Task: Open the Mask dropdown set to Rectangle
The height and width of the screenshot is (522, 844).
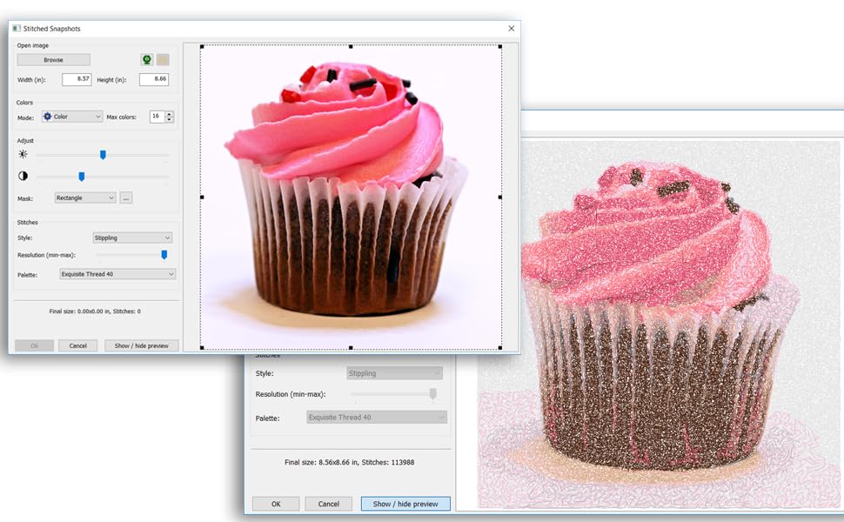Action: 85,198
